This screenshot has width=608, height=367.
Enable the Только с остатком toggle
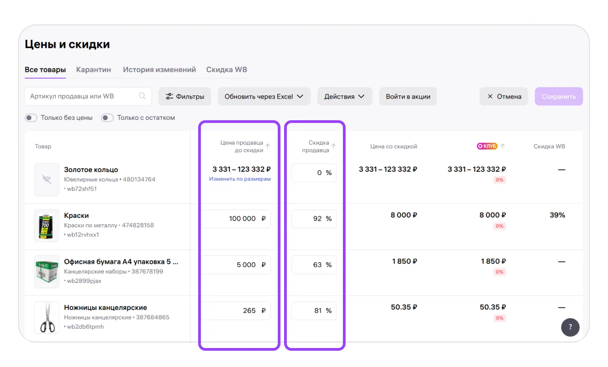coord(107,118)
